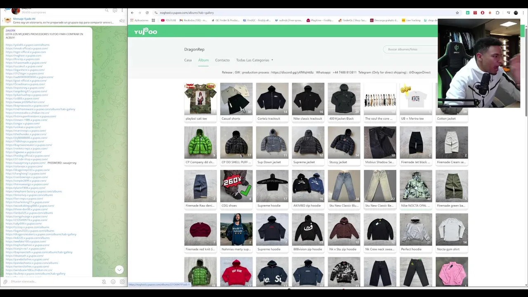Click the Yupoo logo in green header
528x297 pixels.
coord(145,31)
